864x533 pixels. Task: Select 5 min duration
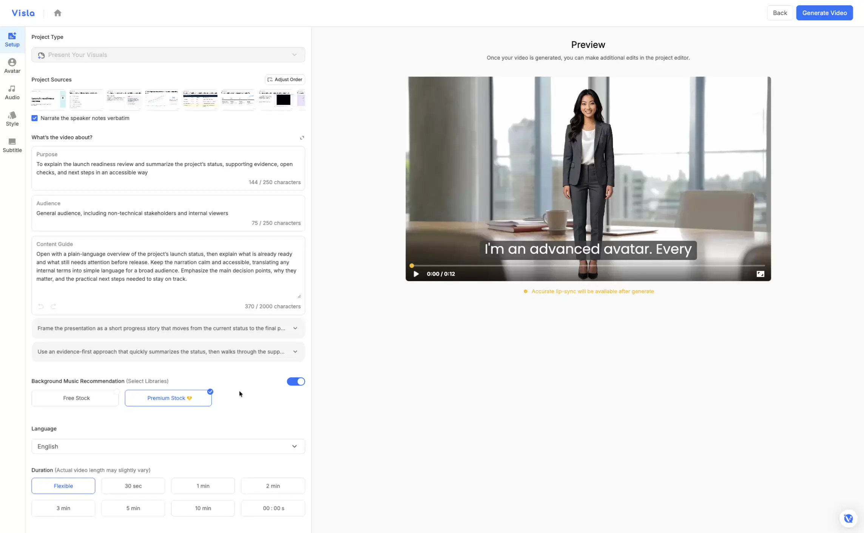coord(133,508)
